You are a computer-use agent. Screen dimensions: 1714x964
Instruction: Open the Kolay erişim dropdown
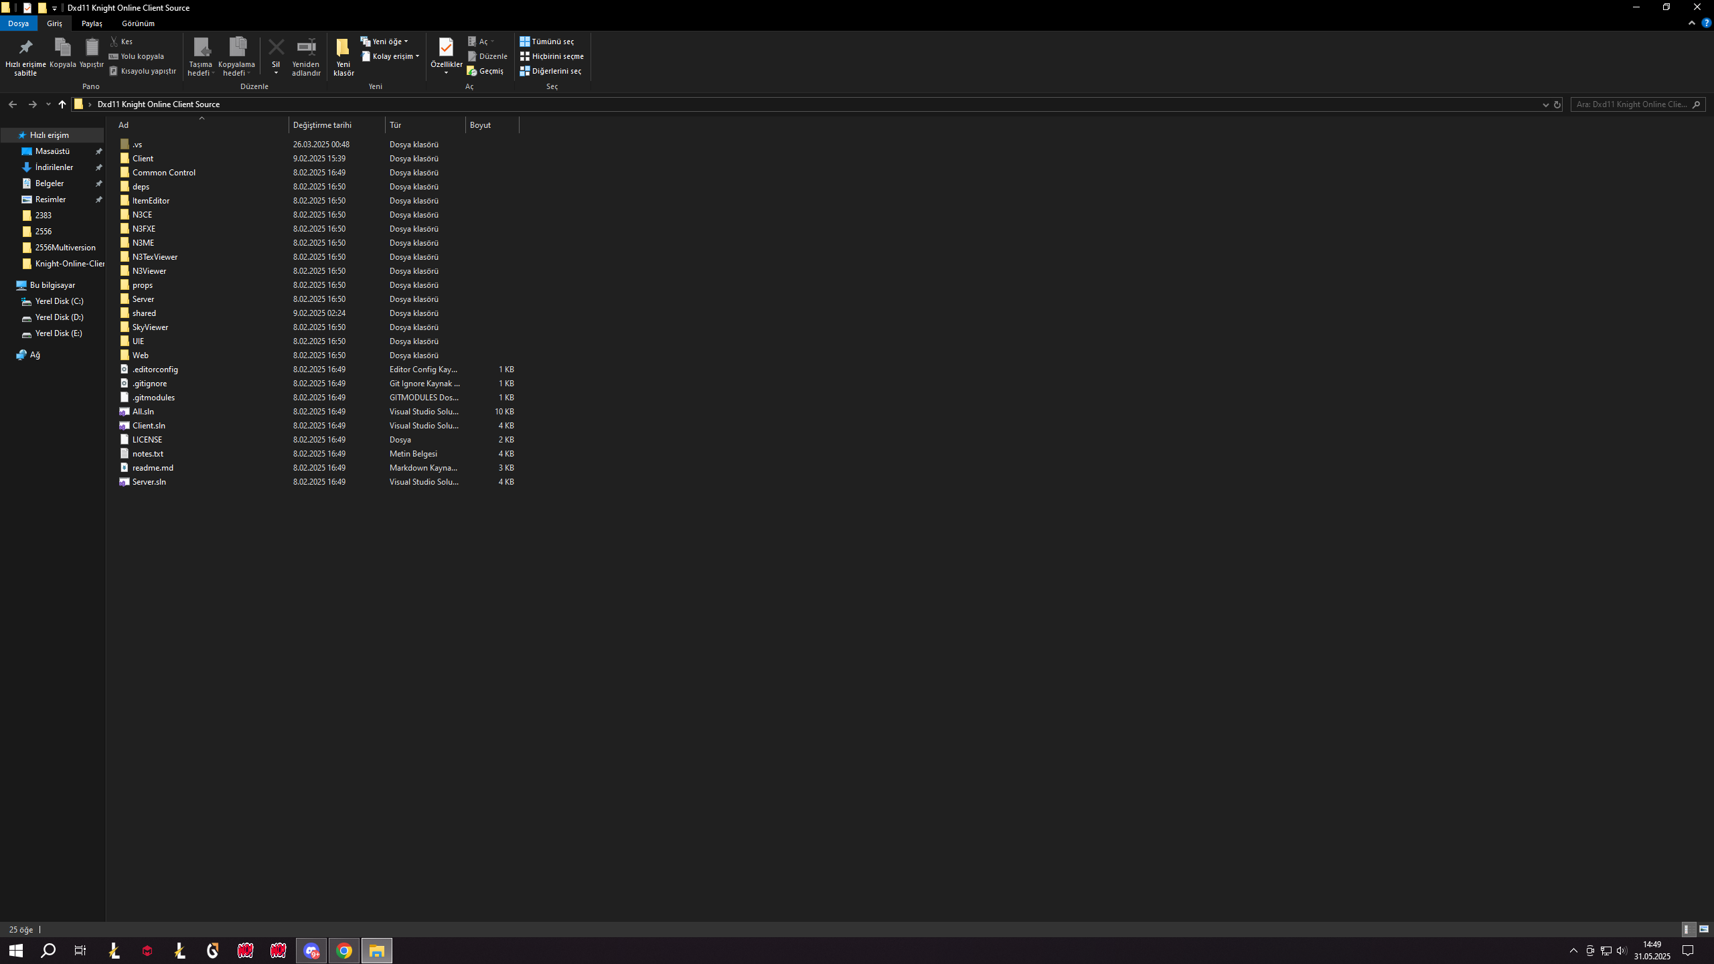[x=390, y=56]
